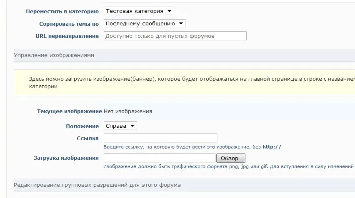Click the 'Редактирование групповых разрешений' section header

coord(97,184)
